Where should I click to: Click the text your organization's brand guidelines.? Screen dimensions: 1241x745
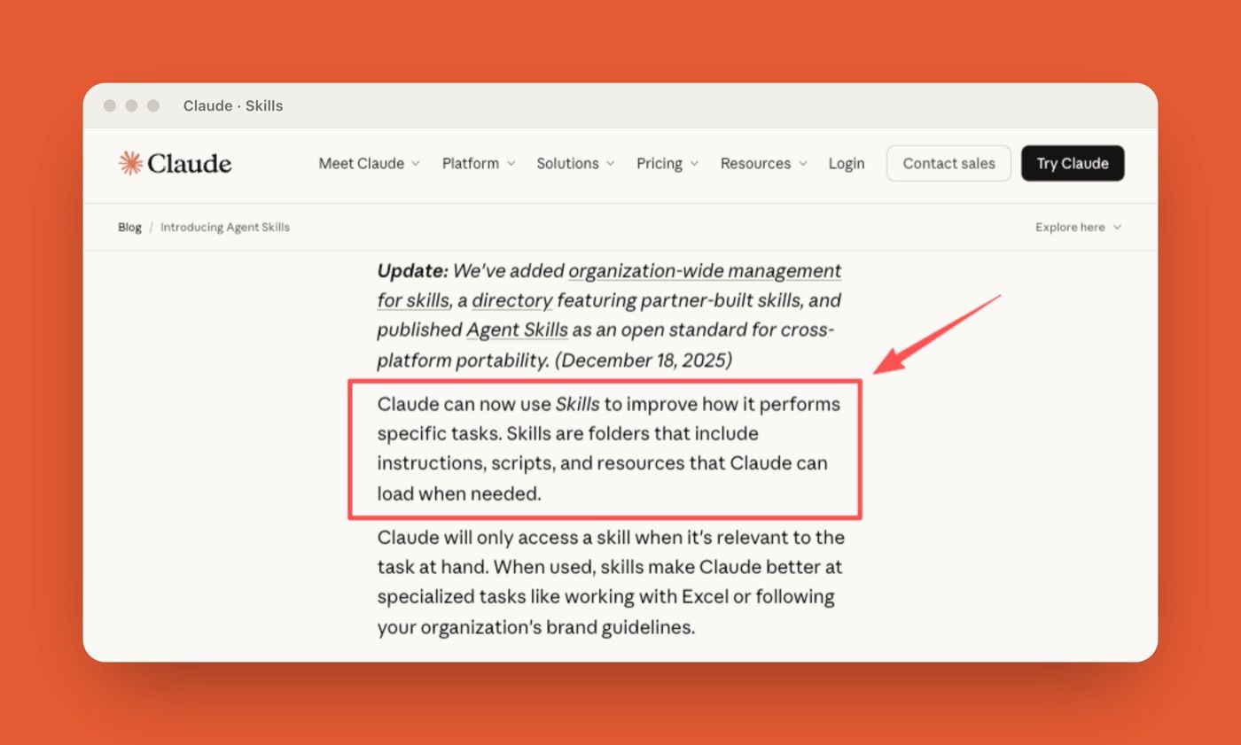tap(536, 628)
